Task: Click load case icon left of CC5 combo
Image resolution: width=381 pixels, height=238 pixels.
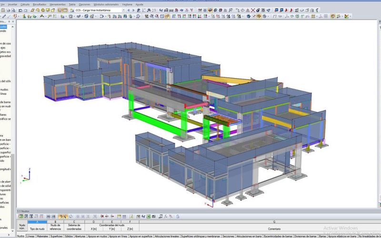Action: [72, 10]
